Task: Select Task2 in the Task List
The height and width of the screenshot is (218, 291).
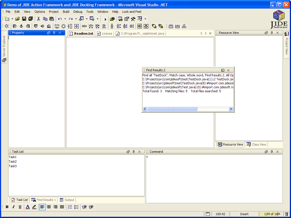Action: pos(13,162)
